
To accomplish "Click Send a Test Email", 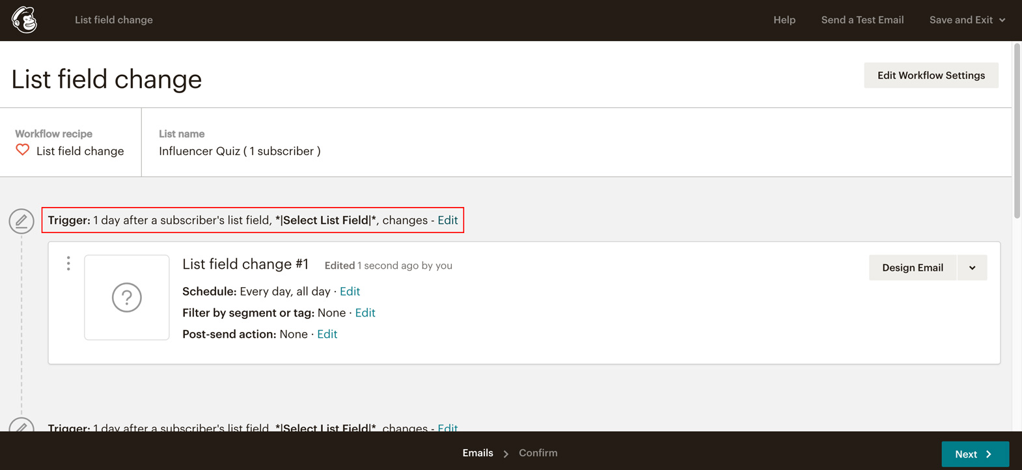I will [863, 20].
